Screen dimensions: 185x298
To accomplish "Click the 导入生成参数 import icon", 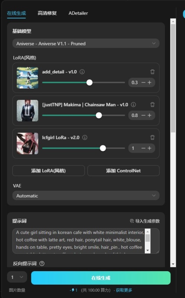I will (132, 221).
